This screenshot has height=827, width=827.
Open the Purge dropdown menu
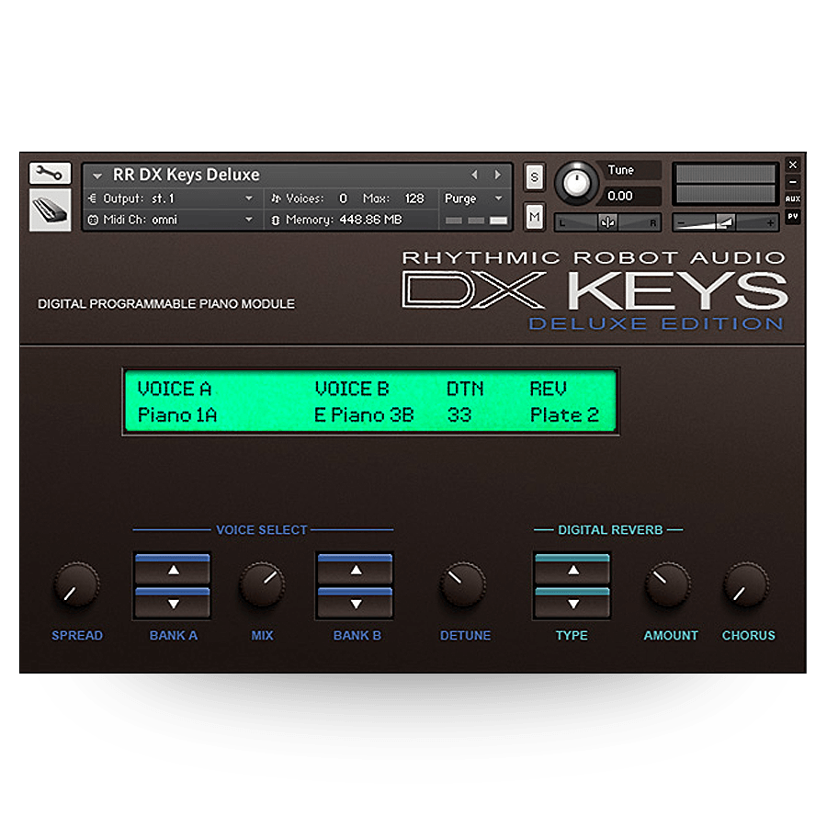pos(474,198)
